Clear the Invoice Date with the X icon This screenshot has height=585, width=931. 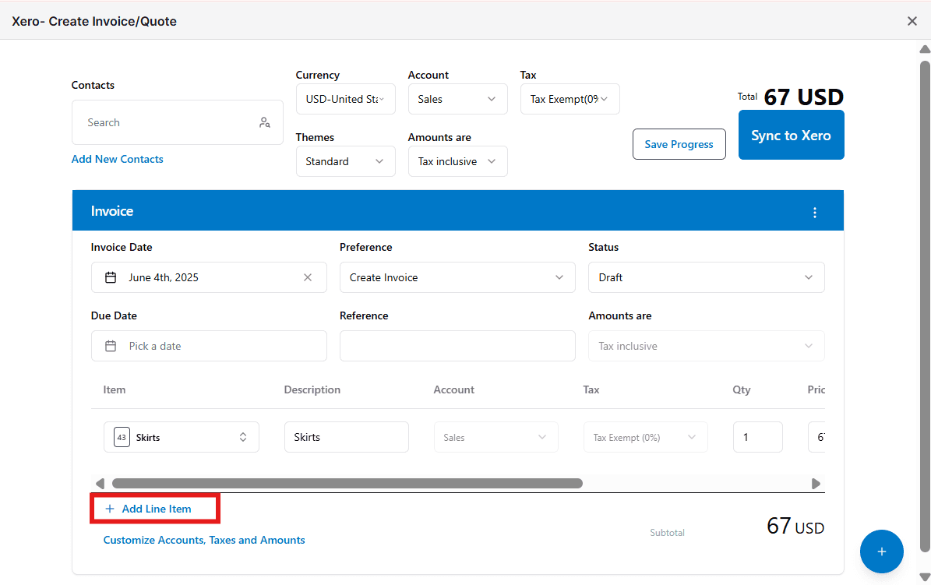point(308,277)
